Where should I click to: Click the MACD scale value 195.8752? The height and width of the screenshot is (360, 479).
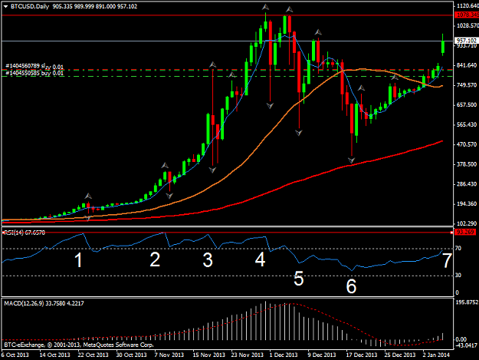467,302
